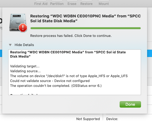The width and height of the screenshot is (152, 121).
Task: Click the red exclamation error badge
Action: [23, 28]
